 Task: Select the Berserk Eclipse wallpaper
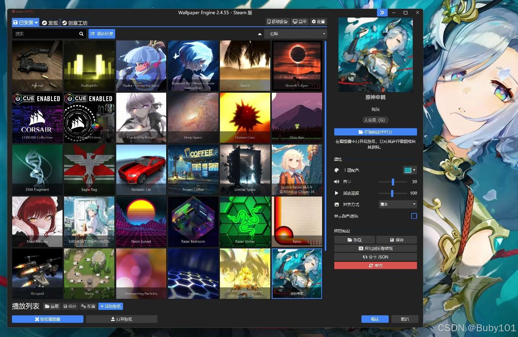click(x=297, y=66)
